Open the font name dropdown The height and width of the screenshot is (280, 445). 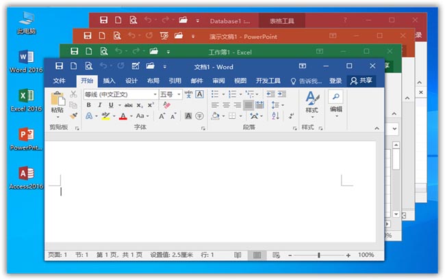click(155, 94)
